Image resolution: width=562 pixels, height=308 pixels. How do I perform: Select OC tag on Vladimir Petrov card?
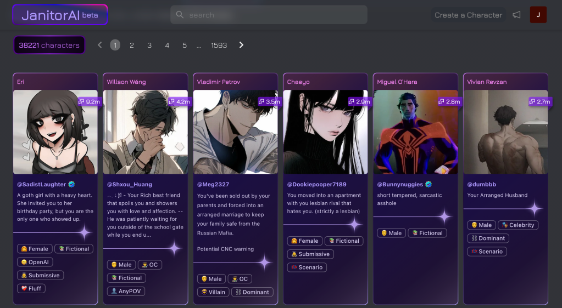(240, 278)
